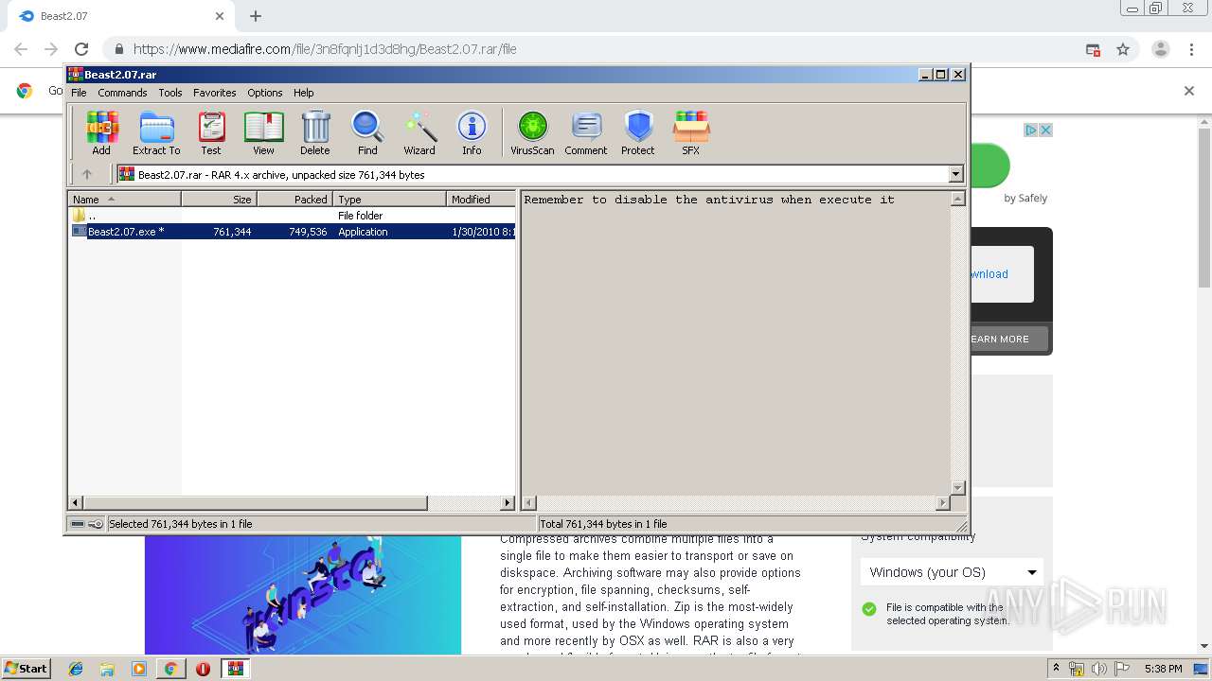Expand the archive path dropdown
Screen dimensions: 1212x681
955,174
